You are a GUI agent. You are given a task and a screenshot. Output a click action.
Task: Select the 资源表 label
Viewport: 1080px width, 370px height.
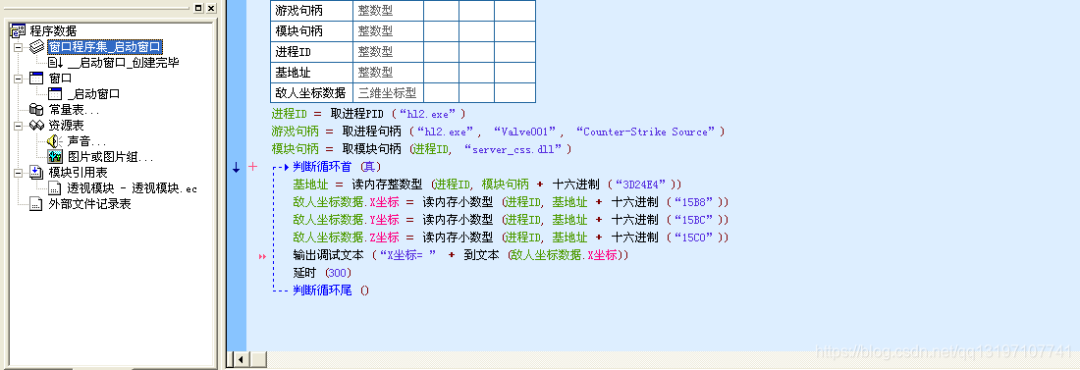(x=66, y=126)
